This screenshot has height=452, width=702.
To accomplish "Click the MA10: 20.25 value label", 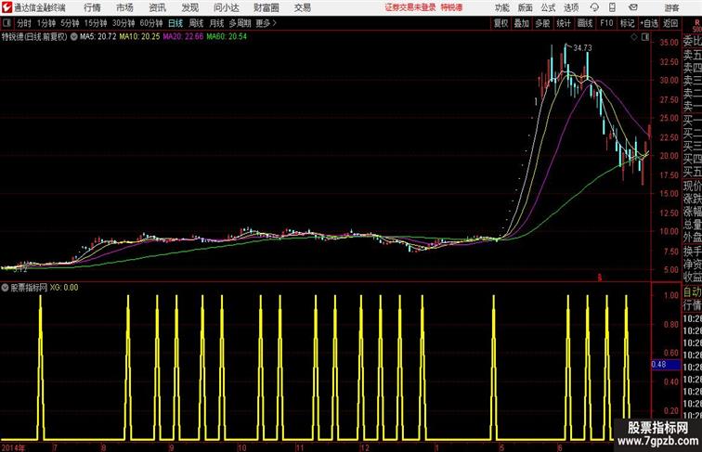I will (x=139, y=37).
